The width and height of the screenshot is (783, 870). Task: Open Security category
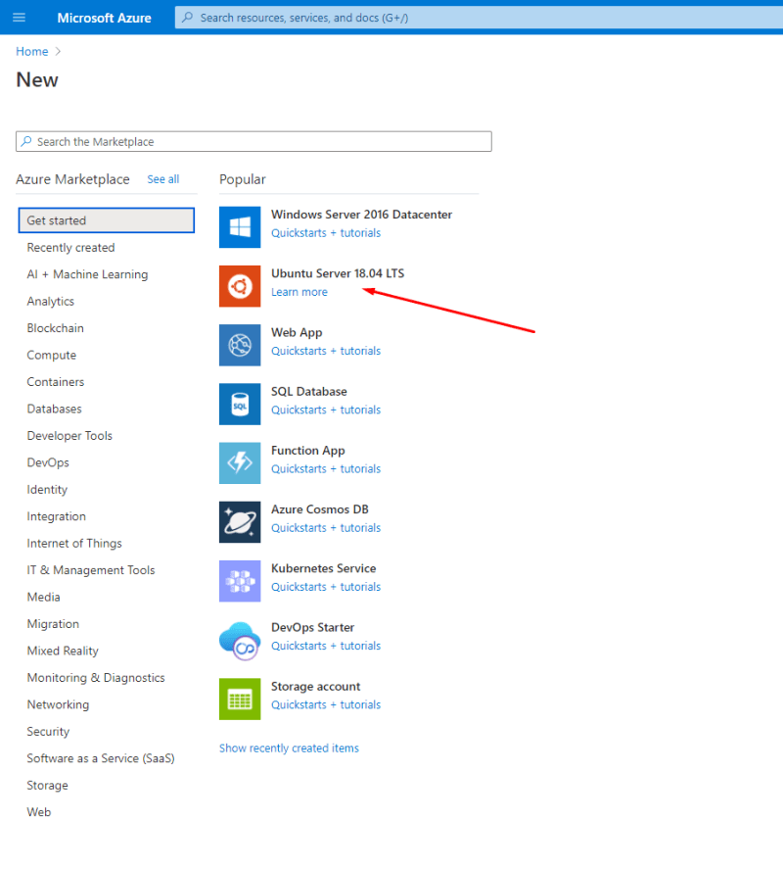pos(48,732)
